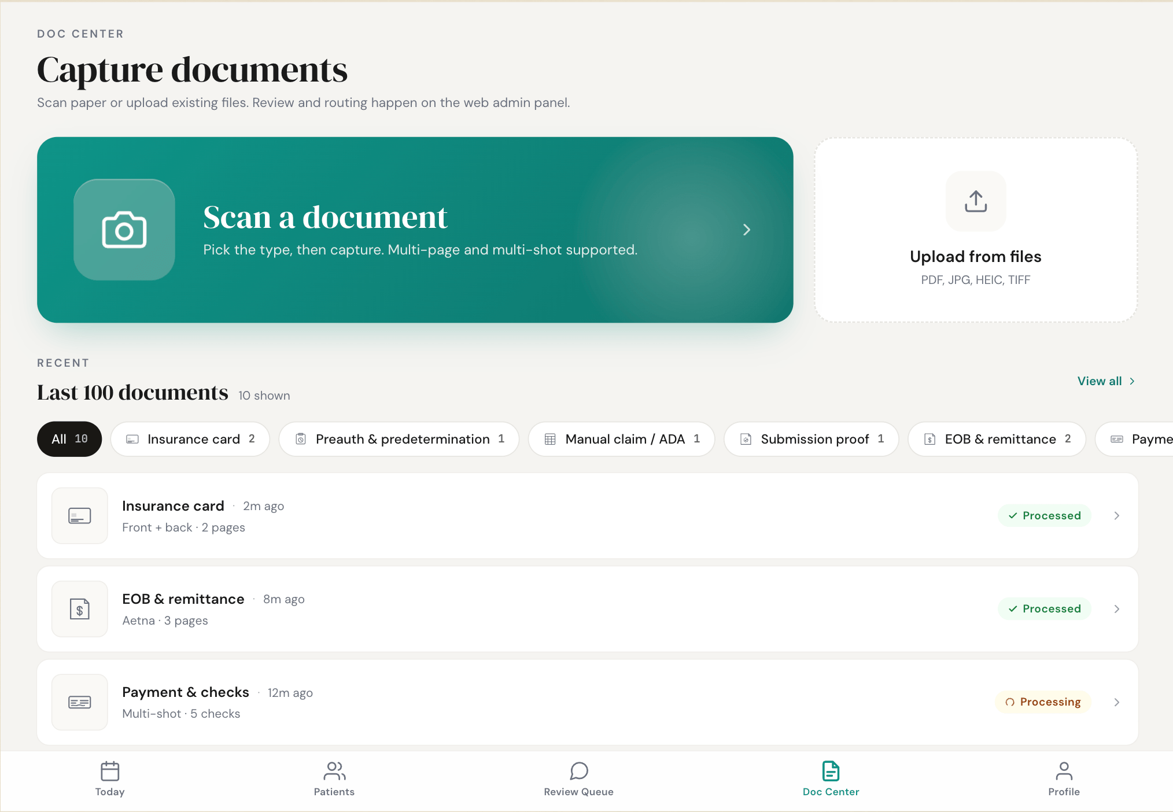Click the Review Queue speech bubble icon
Screen dimensions: 1173x812
(x=579, y=771)
